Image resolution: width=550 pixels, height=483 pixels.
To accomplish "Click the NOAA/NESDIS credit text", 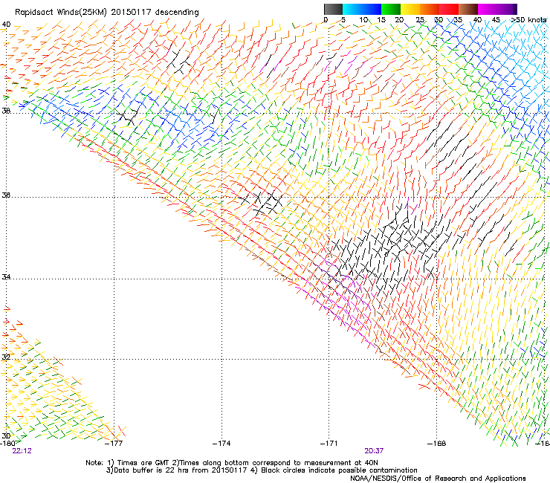I will pyautogui.click(x=438, y=478).
